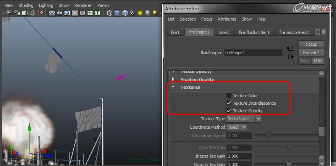This screenshot has width=336, height=166.
Task: Toggle the Safe Action icon
Action: pos(90,13)
